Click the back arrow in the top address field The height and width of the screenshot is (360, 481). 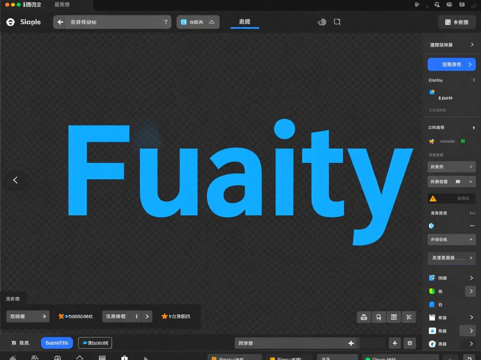(x=61, y=22)
